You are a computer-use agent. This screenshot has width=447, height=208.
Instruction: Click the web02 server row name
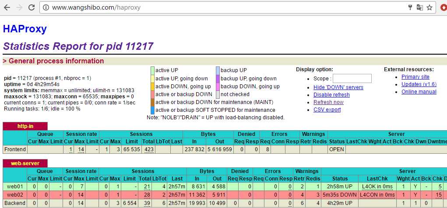15,195
